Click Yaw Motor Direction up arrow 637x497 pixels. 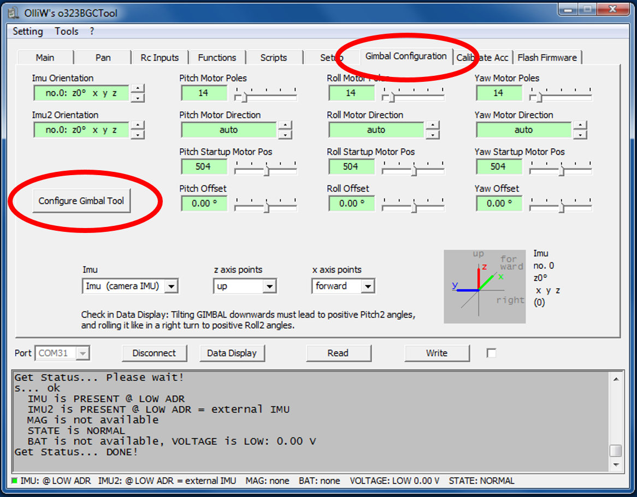(x=580, y=125)
